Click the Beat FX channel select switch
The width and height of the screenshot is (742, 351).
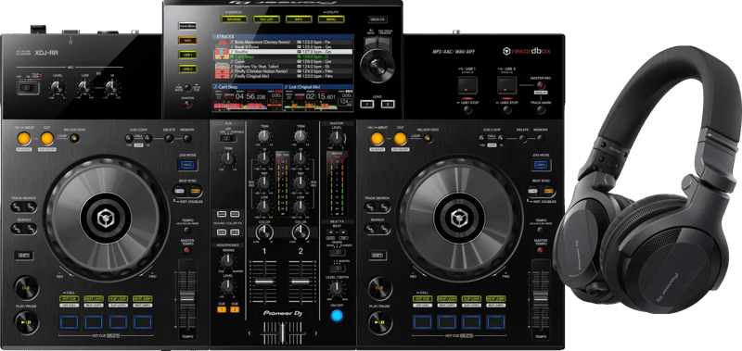(337, 269)
